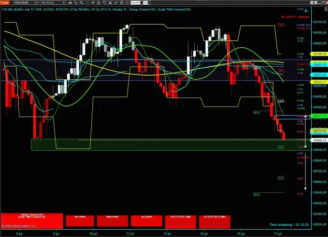Click the DS2 pivot label
The image size is (328, 237).
click(281, 178)
